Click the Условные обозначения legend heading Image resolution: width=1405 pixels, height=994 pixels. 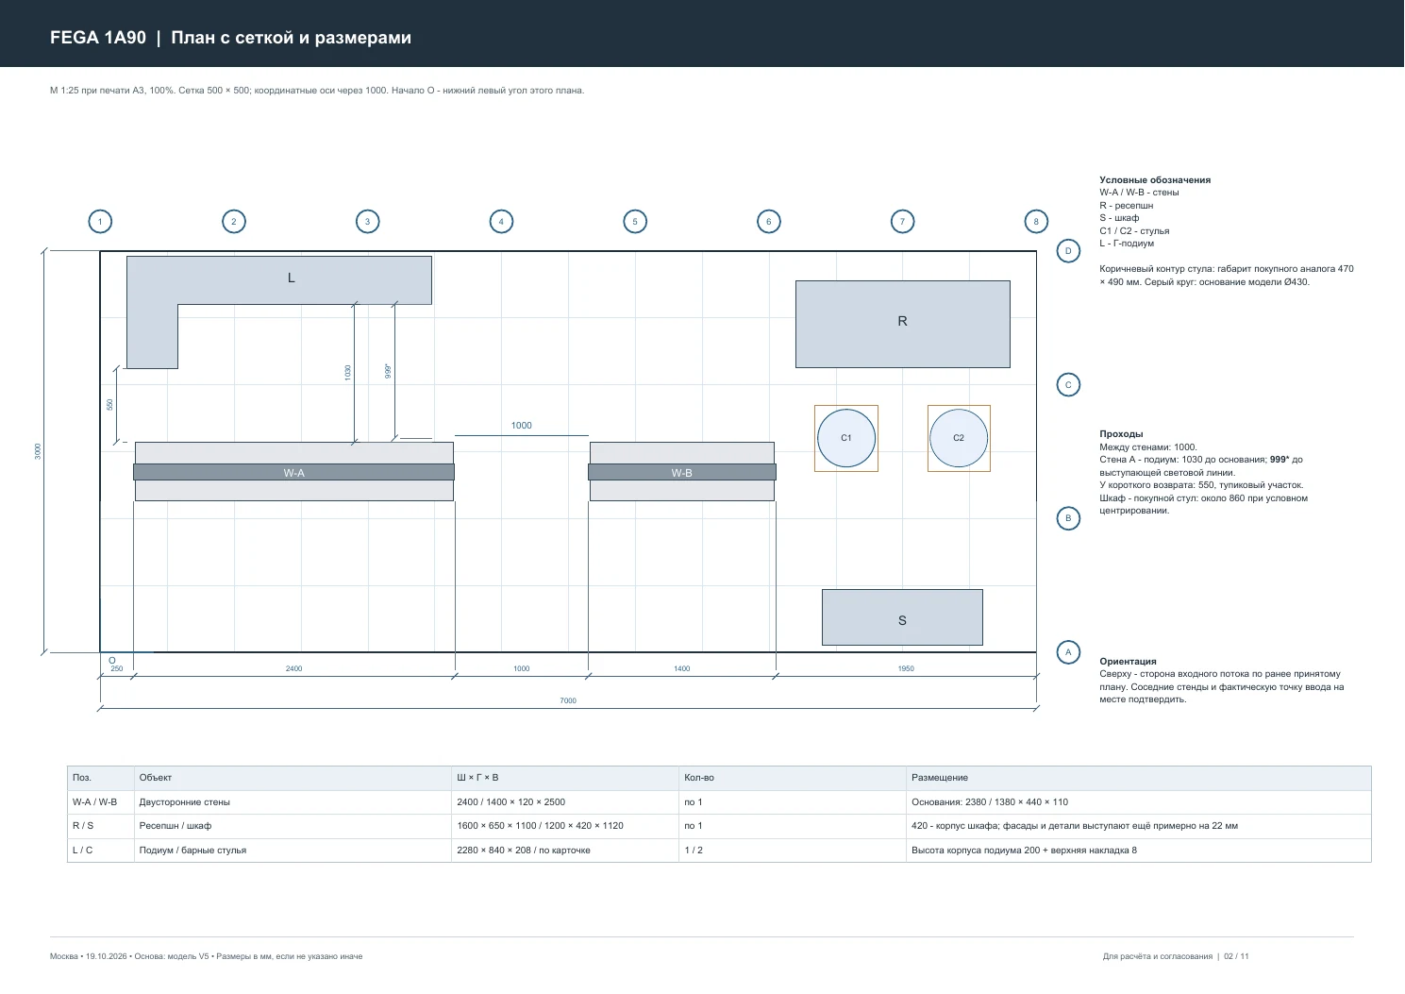(1155, 179)
